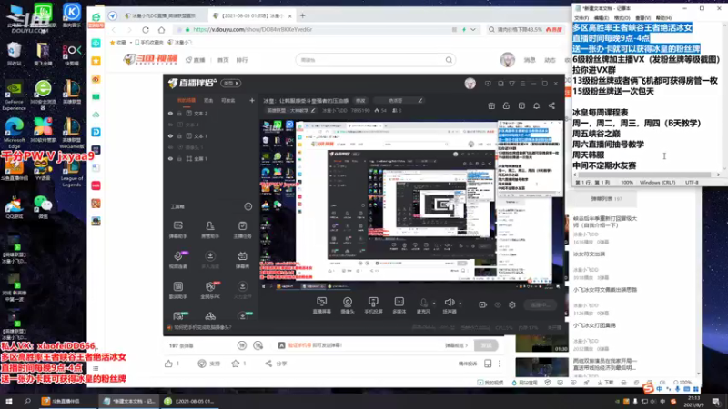
Task: Favorite the video with the star icon
Action: click(x=236, y=364)
